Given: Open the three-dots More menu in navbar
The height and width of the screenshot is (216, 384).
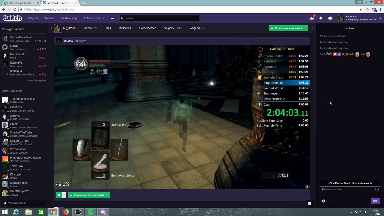Looking at the screenshot, I should (x=112, y=18).
